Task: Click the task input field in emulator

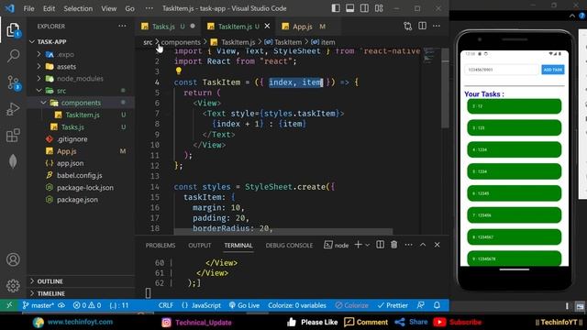Action: point(501,70)
